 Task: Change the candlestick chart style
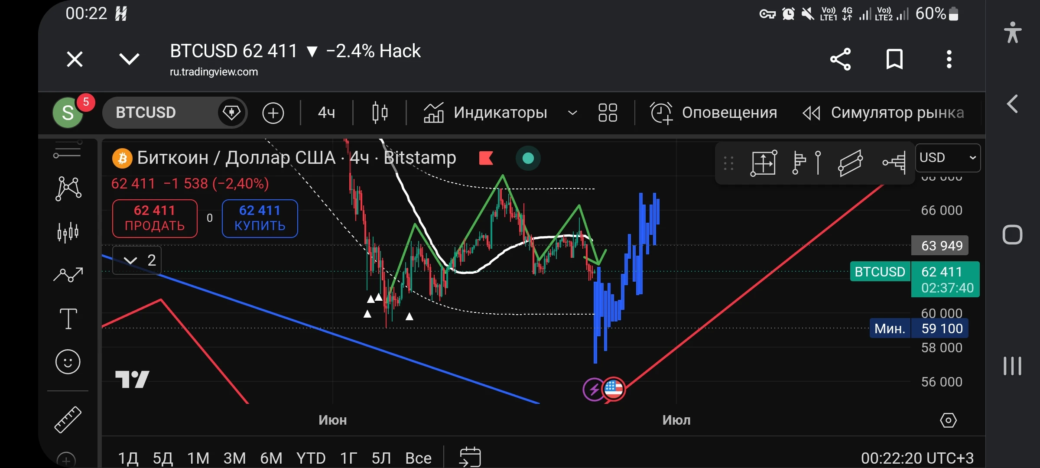[380, 113]
